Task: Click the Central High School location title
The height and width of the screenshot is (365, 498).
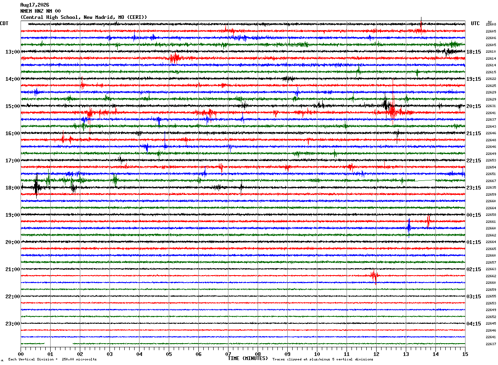Action: point(84,17)
